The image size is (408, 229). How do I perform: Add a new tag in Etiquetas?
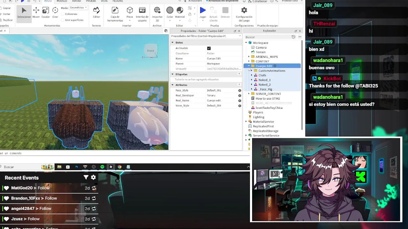click(x=239, y=74)
